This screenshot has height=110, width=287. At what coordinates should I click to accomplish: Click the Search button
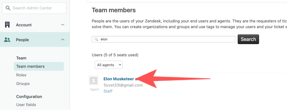click(248, 39)
